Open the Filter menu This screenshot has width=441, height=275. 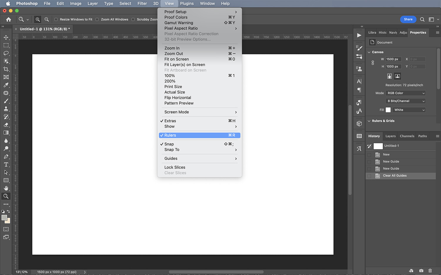pyautogui.click(x=142, y=4)
